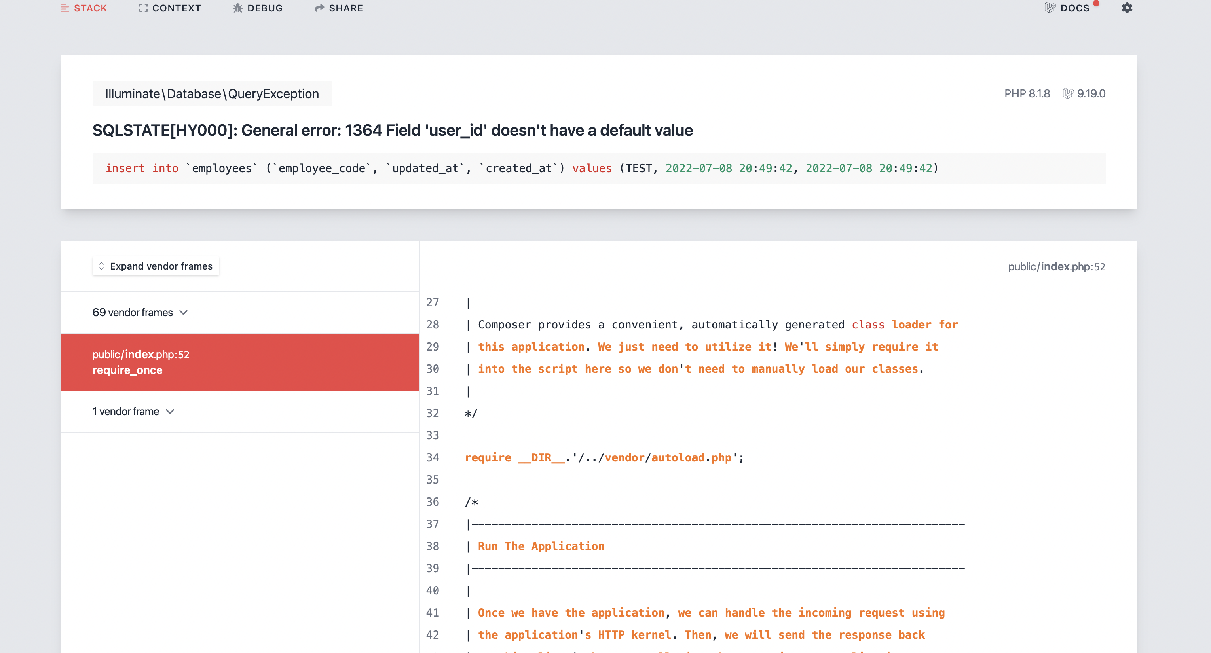The height and width of the screenshot is (653, 1211).
Task: Expand the 1 vendor frame group
Action: [x=126, y=411]
